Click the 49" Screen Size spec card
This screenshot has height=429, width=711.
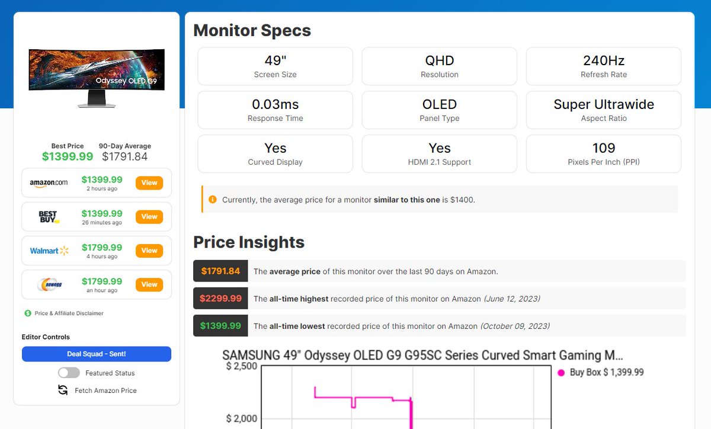[x=275, y=66]
